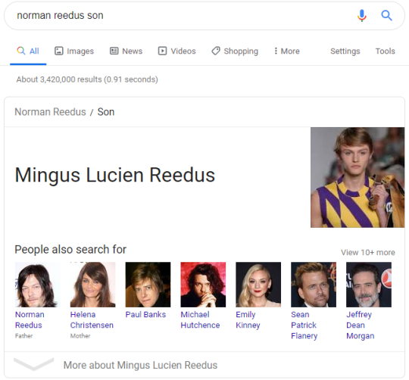Click the thumbnail above 'Sean Patrick Flanery'
Image resolution: width=409 pixels, height=380 pixels.
point(314,285)
